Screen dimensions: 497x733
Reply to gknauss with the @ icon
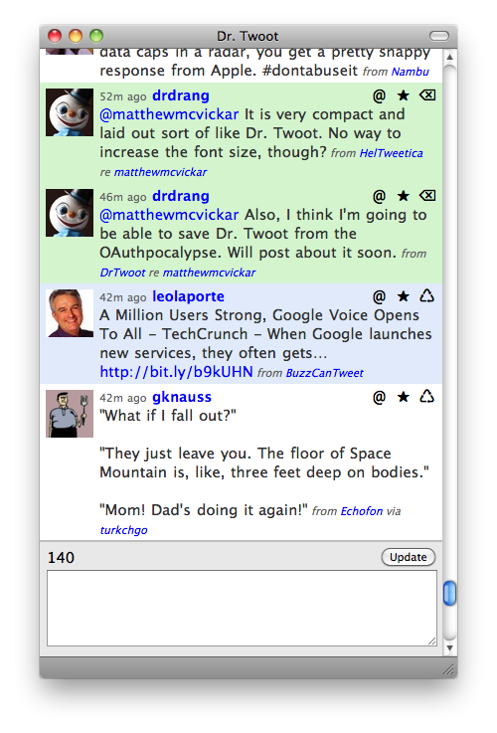[379, 397]
